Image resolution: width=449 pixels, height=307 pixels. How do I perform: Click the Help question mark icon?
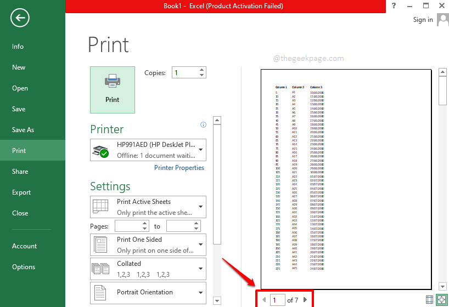click(x=394, y=5)
